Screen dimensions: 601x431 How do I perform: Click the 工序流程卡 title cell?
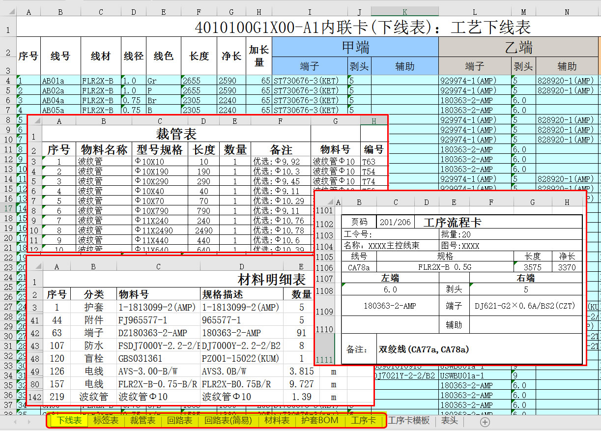[x=452, y=222]
